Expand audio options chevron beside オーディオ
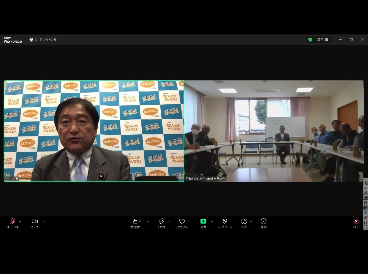The width and height of the screenshot is (368, 274). pos(20,221)
